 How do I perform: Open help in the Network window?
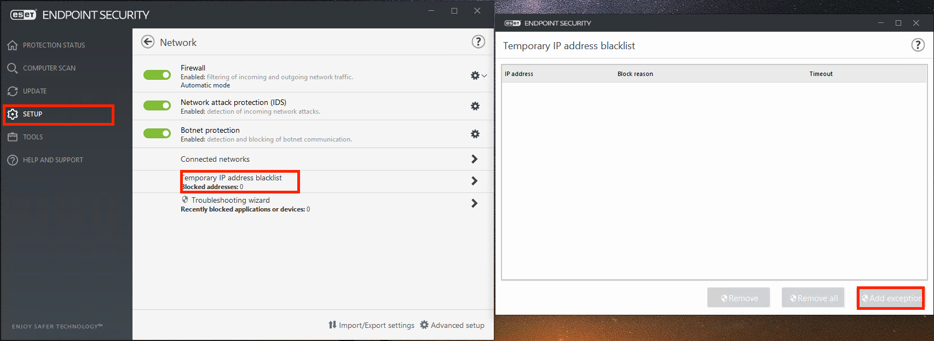click(x=478, y=42)
